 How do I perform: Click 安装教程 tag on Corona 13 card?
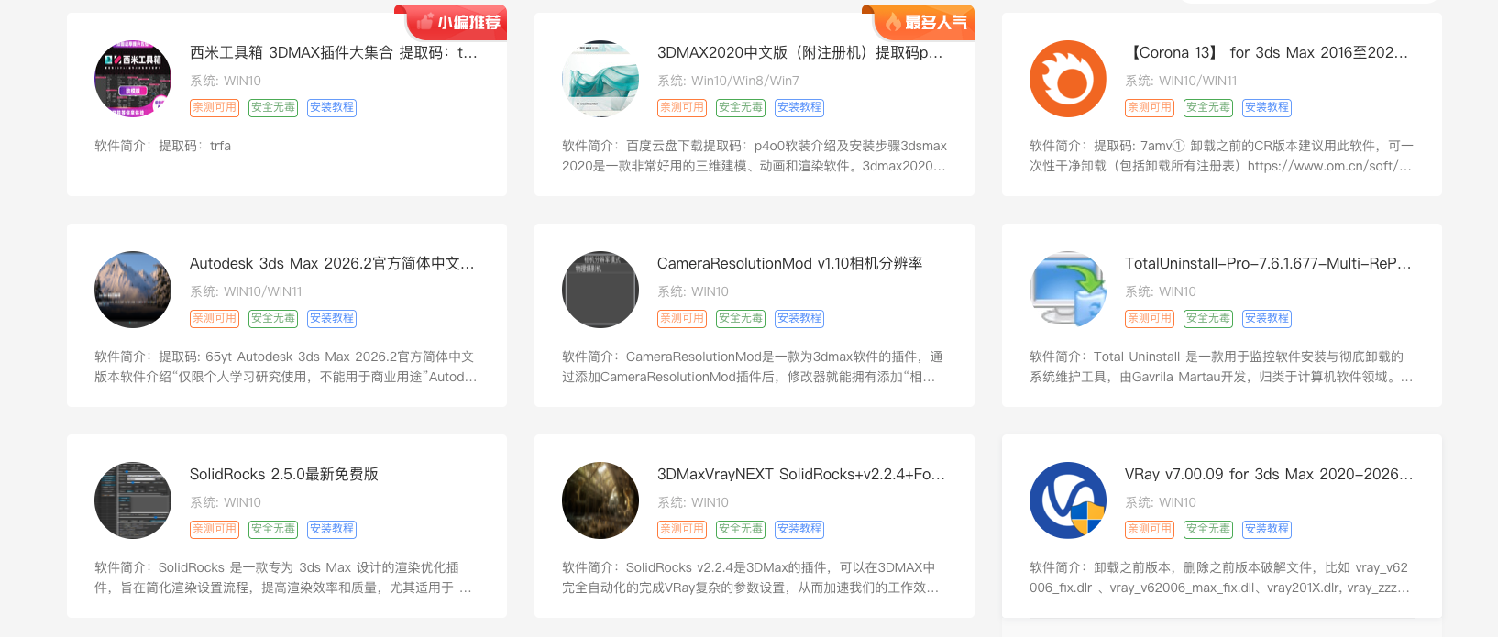click(x=1267, y=107)
